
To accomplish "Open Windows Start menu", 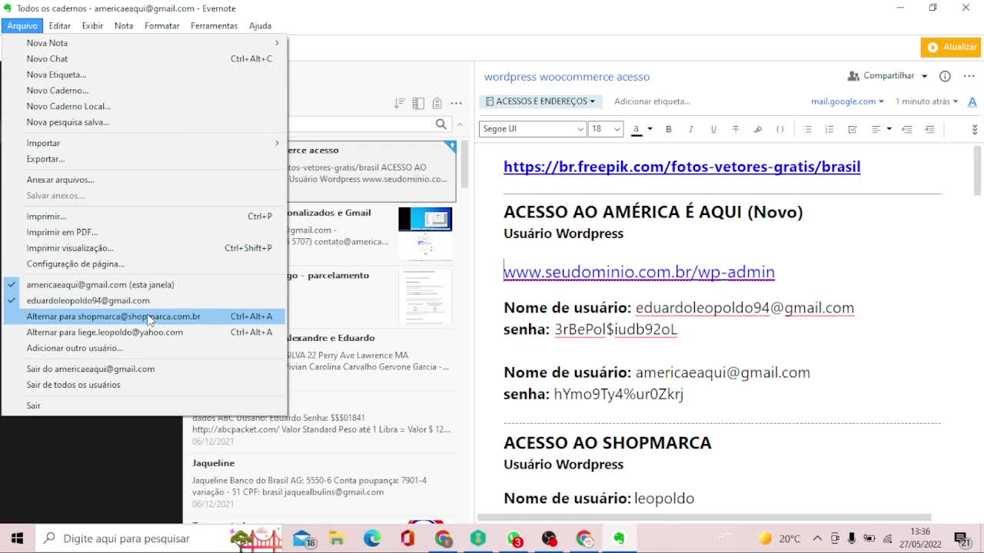I will coord(17,538).
